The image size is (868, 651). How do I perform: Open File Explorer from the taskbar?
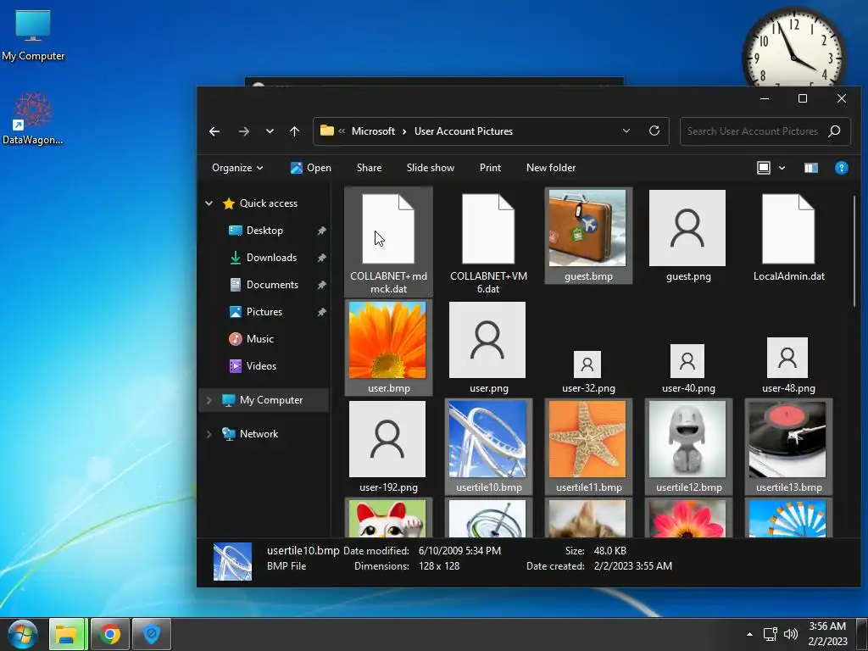(x=66, y=634)
